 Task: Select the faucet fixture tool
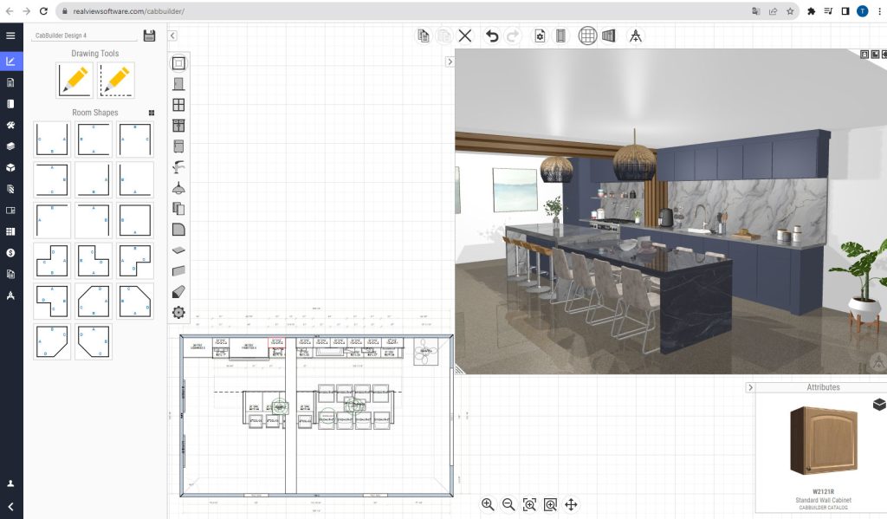coord(178,167)
